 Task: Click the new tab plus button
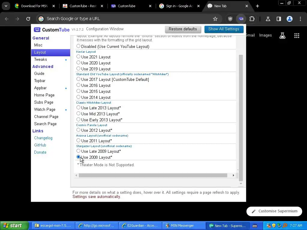click(258, 6)
